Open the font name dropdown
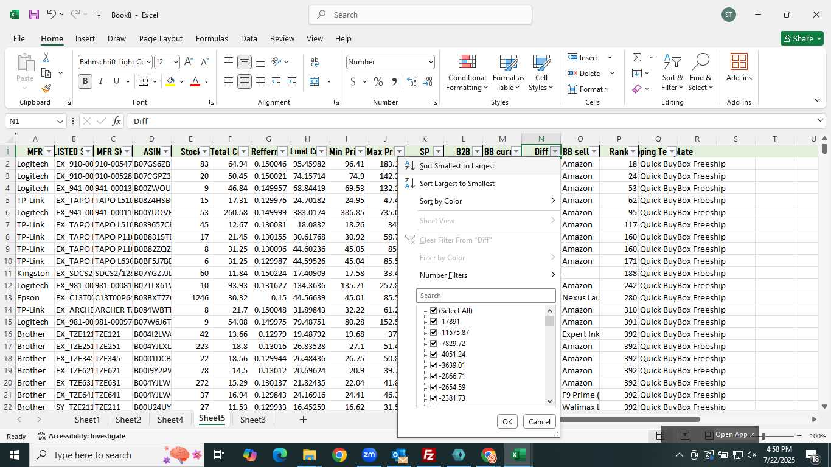The image size is (831, 467). click(148, 62)
